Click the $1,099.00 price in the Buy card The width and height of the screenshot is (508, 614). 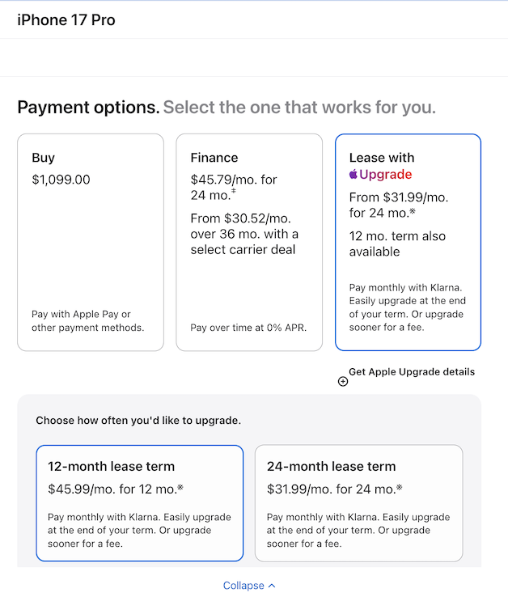(x=61, y=180)
